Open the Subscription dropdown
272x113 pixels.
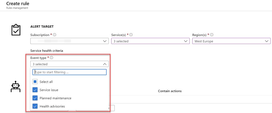(69, 41)
